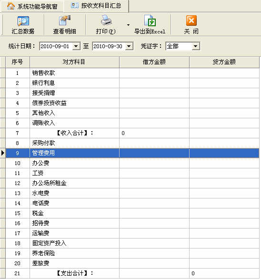The height and width of the screenshot is (280, 261).
Task: Click the 打印(P) printer icon
Action: point(106,21)
